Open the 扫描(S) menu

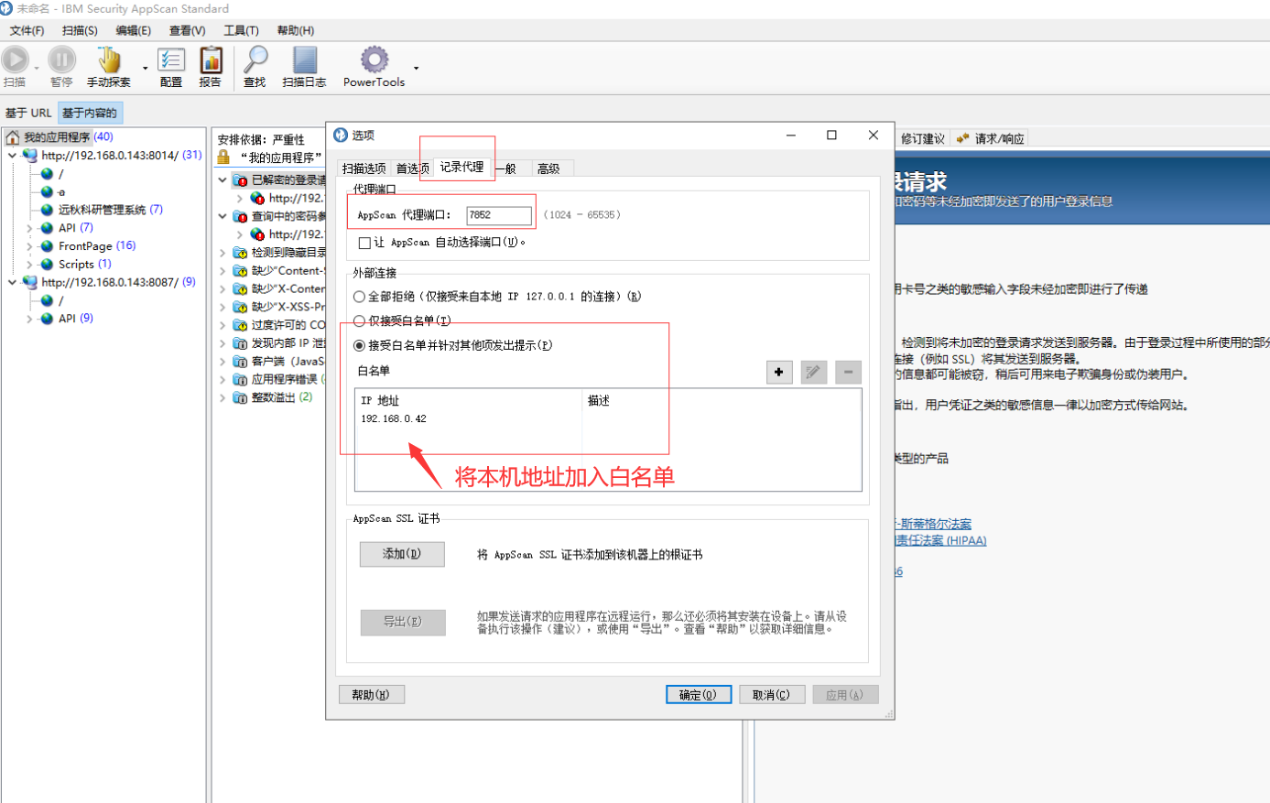[x=80, y=30]
